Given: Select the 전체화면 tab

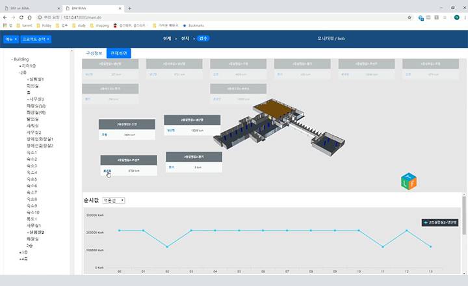Looking at the screenshot, I should click(x=119, y=53).
